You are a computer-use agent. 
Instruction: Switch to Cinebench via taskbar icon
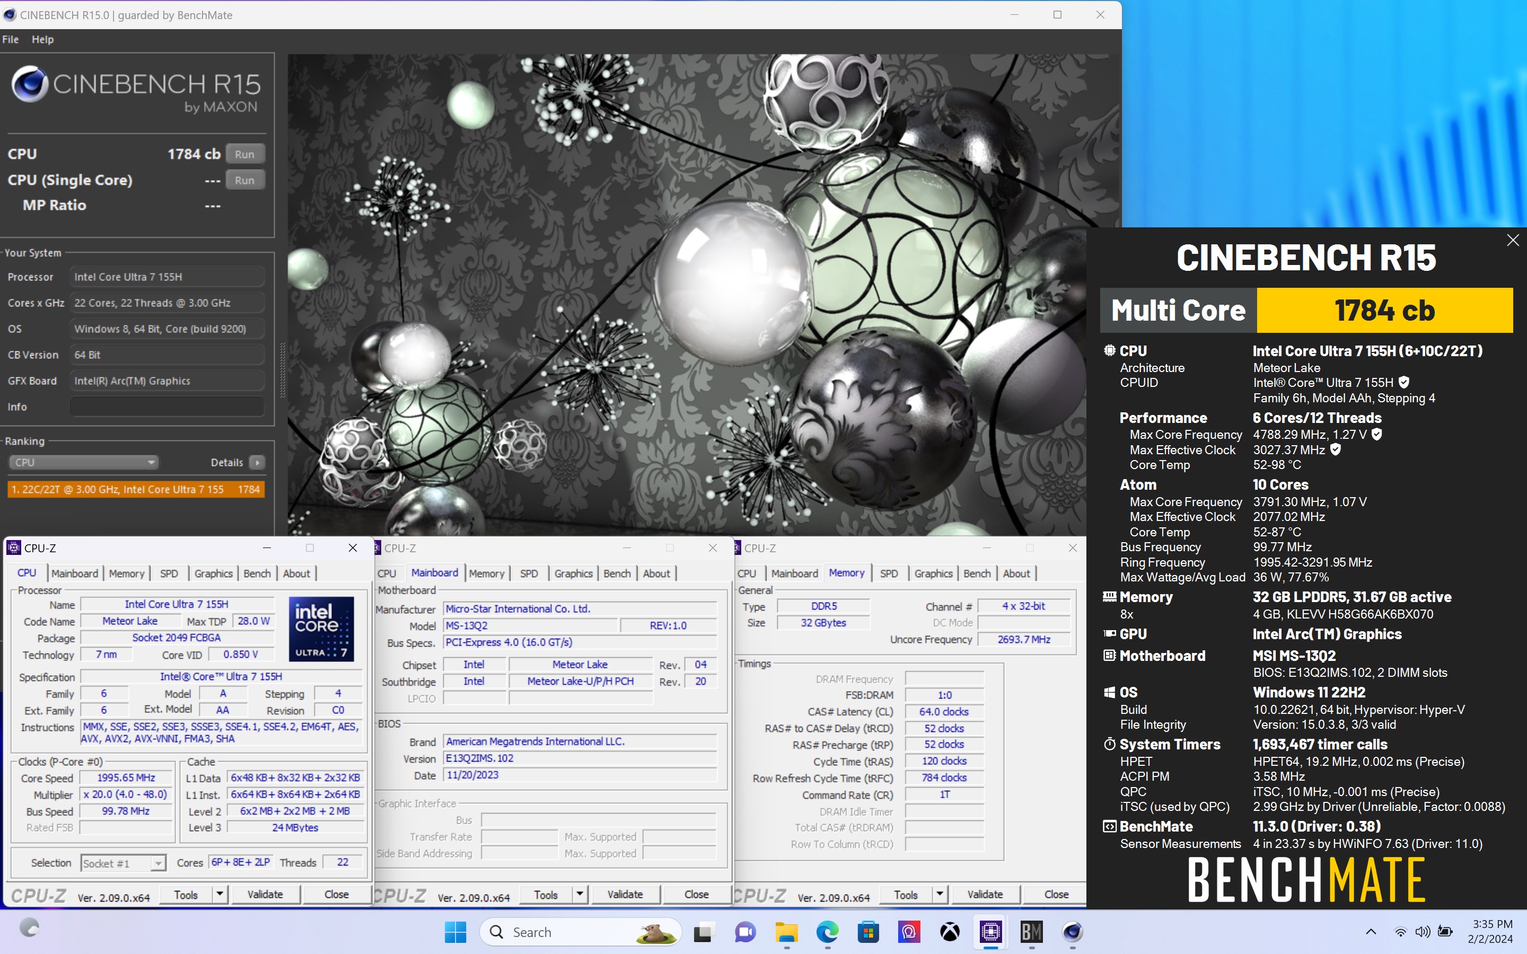1073,932
